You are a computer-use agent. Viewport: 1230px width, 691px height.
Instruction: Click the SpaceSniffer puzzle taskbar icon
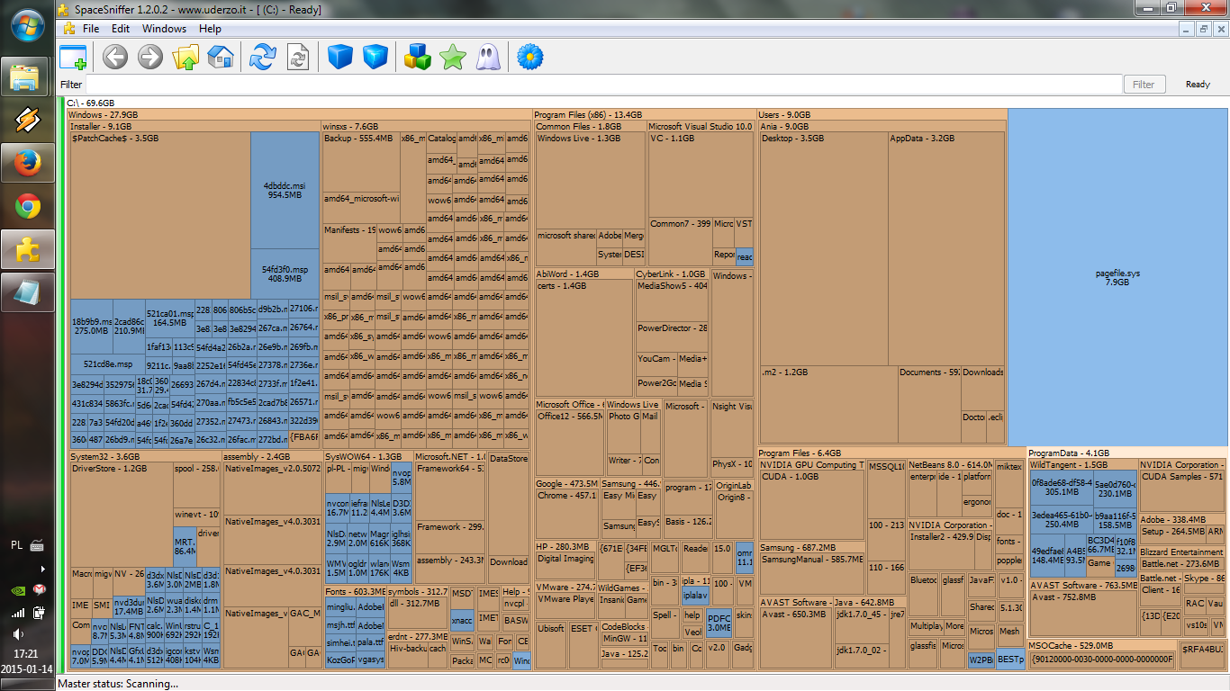point(27,249)
